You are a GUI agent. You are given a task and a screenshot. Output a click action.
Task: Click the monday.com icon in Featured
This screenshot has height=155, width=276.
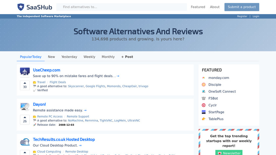click(204, 78)
